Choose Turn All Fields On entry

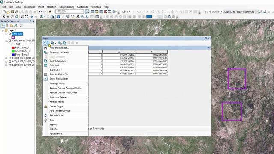[66, 74]
